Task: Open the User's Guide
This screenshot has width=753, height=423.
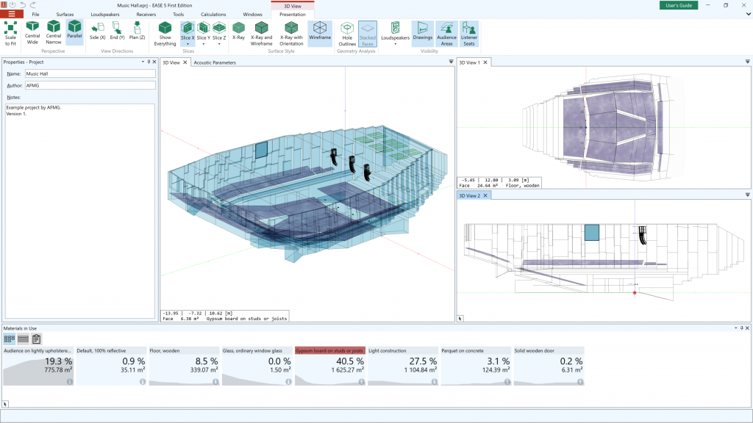Action: click(678, 5)
